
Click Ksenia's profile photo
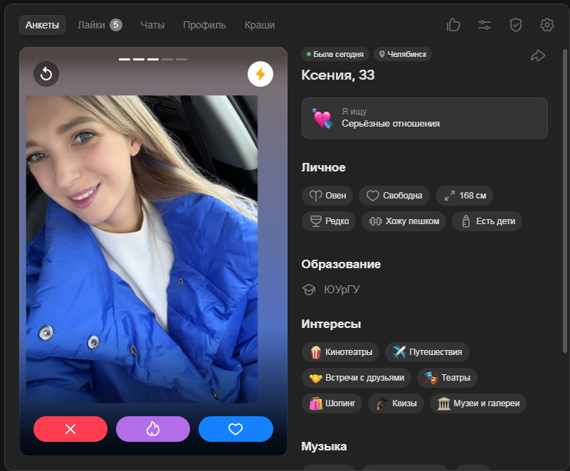tap(142, 249)
